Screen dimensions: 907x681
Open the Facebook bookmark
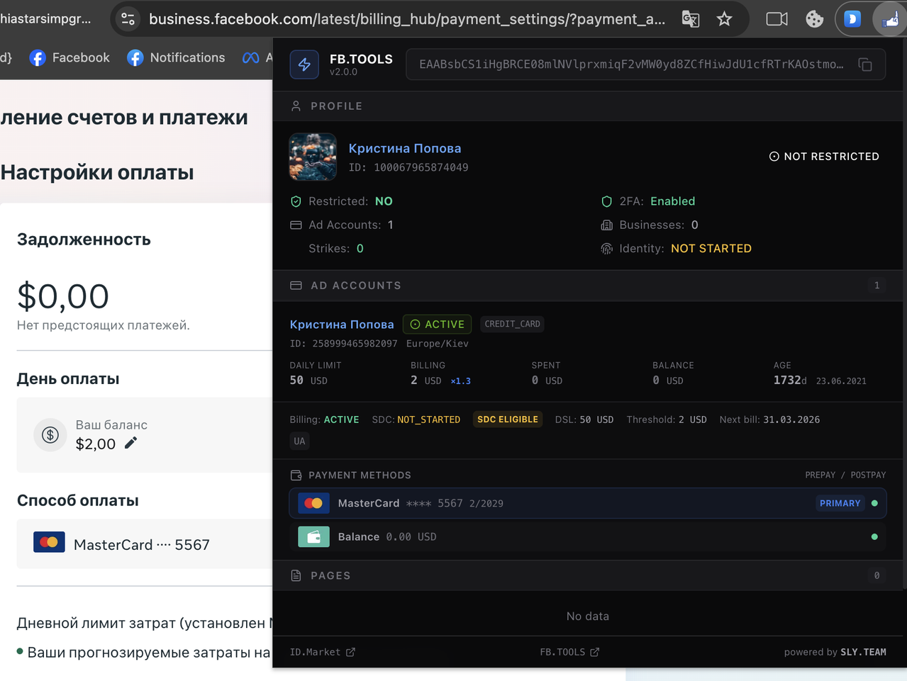69,57
